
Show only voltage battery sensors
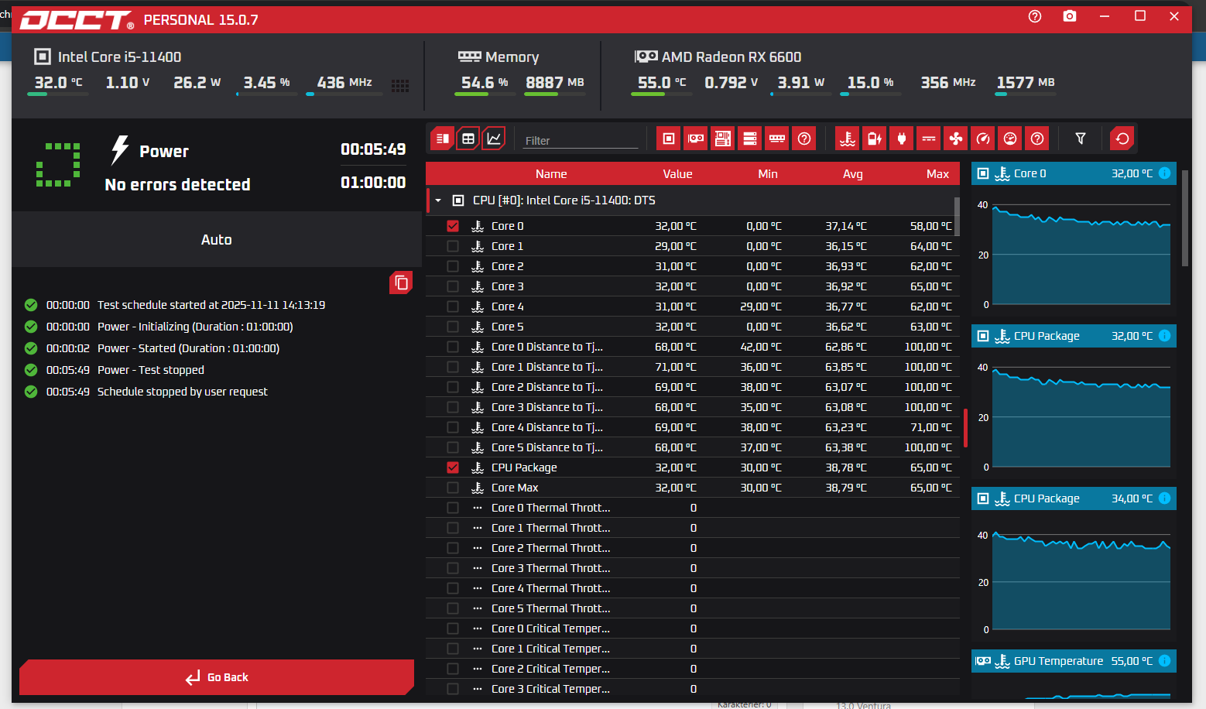coord(875,139)
